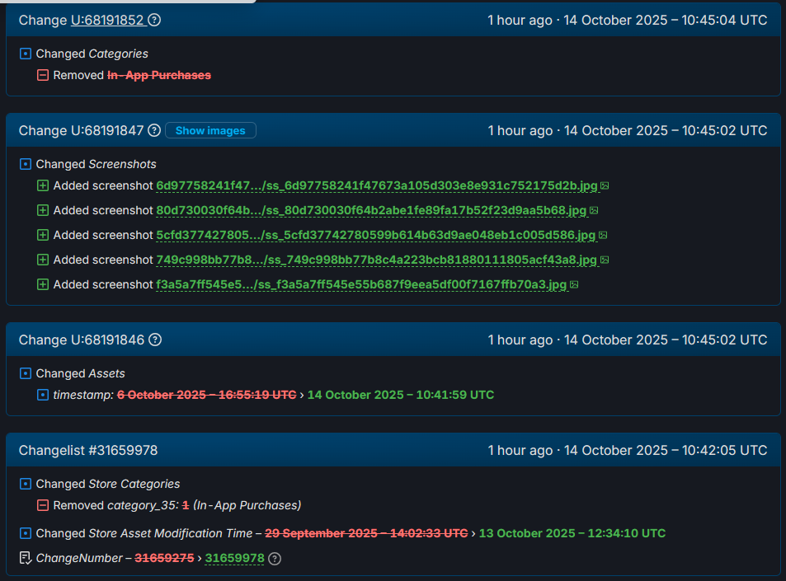
Task: Click the Changelist #31659978 header title
Action: point(88,451)
